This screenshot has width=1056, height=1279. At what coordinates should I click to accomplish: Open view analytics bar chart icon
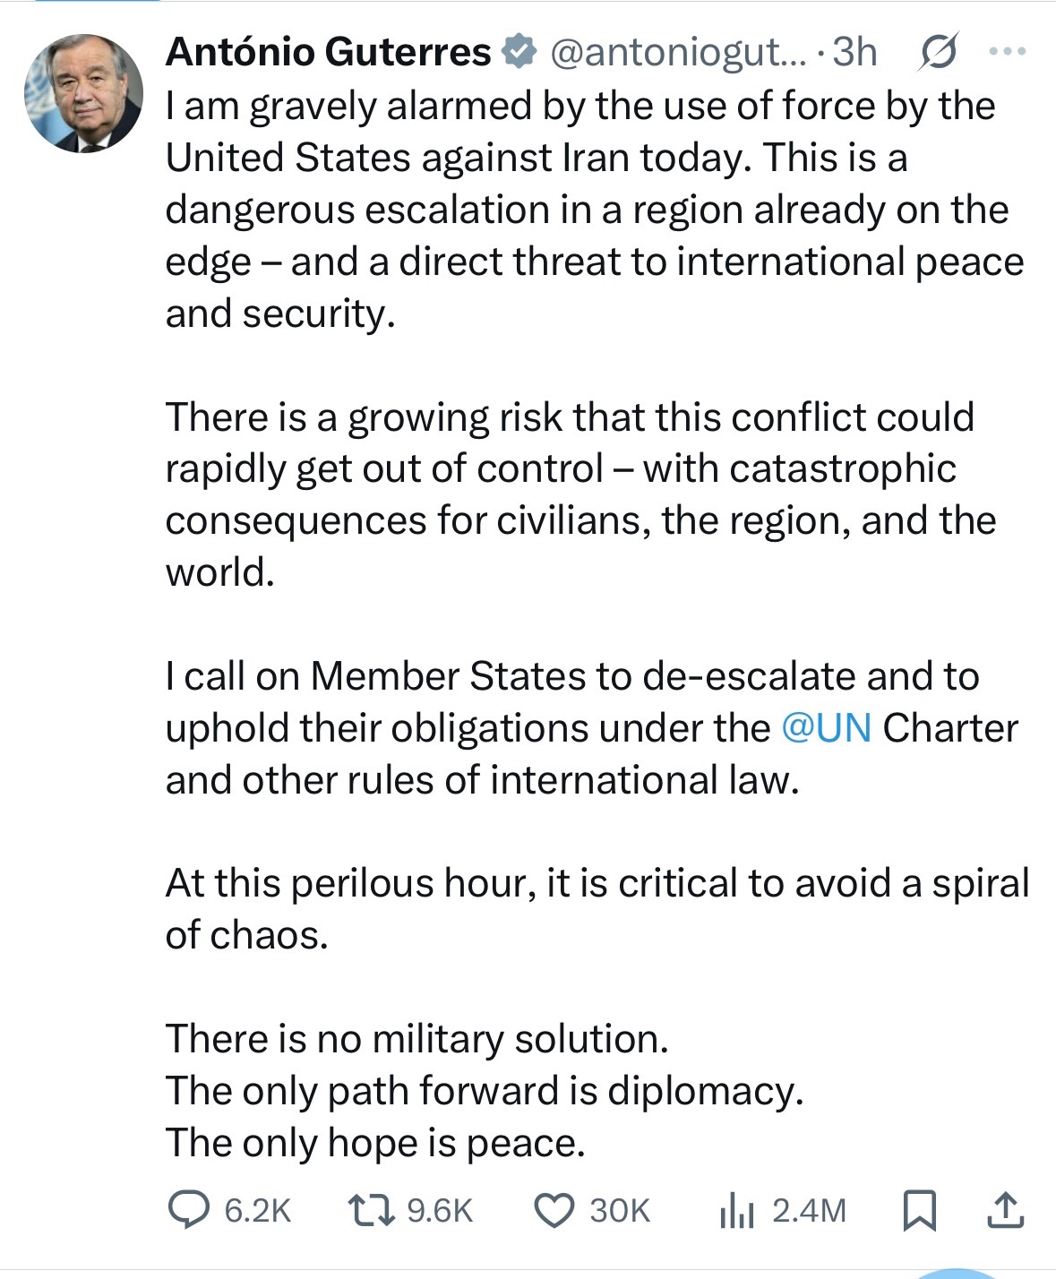click(737, 1211)
